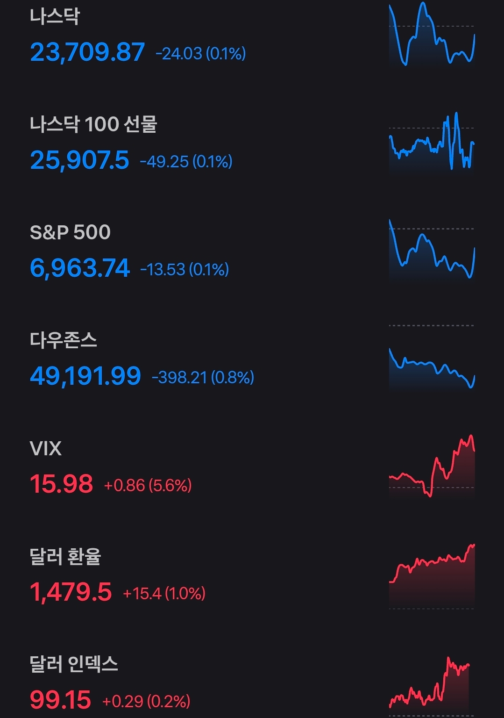
Task: Click the 25,907.5 futures price
Action: pos(79,160)
